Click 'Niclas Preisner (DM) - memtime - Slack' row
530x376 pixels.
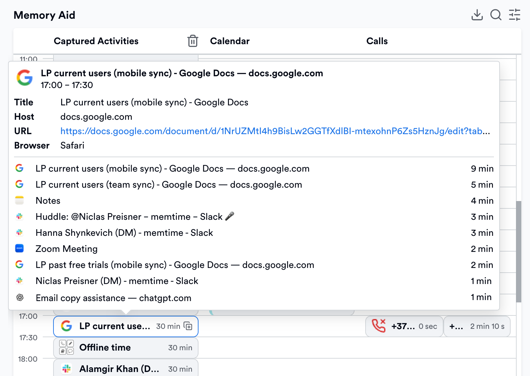pyautogui.click(x=254, y=281)
